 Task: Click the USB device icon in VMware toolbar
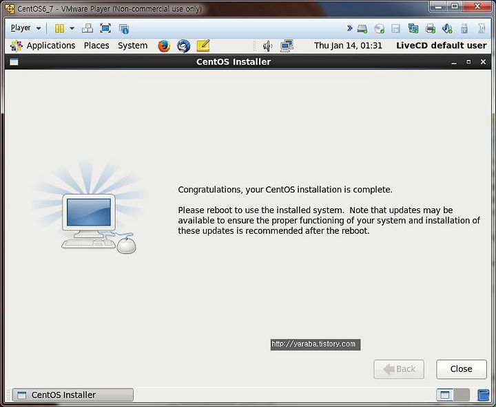click(464, 28)
